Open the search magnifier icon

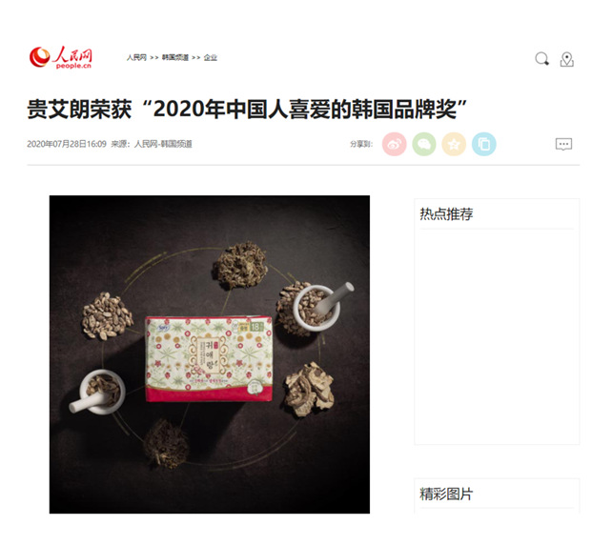click(x=541, y=59)
